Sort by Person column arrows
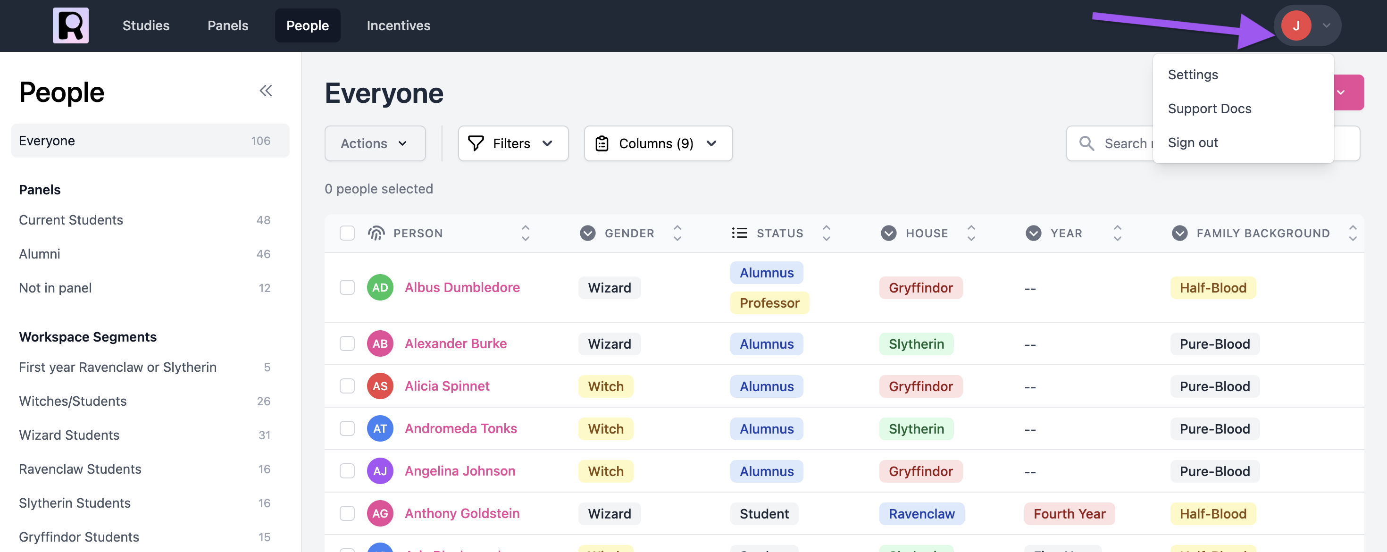 (525, 233)
